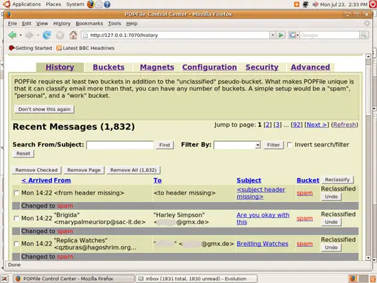The image size is (377, 283).
Task: Click the volume speaker tray icon
Action: (315, 4)
